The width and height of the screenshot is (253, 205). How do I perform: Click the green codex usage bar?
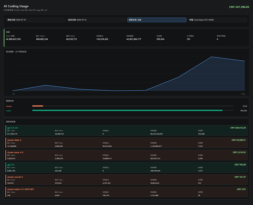tap(127, 110)
